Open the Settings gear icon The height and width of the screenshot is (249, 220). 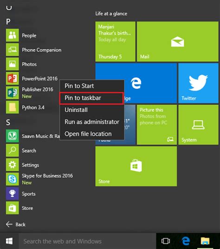[x=13, y=165]
